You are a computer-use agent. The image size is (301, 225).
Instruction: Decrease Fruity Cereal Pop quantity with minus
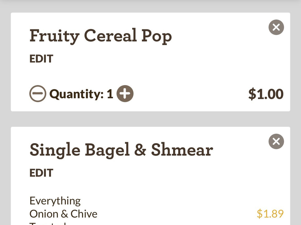tap(38, 94)
